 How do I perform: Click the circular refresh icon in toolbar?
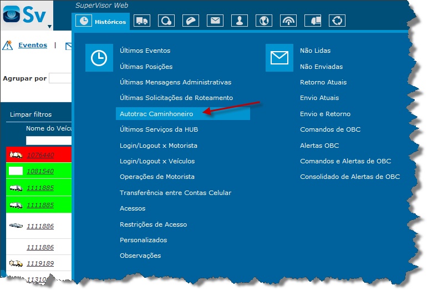[x=337, y=21]
